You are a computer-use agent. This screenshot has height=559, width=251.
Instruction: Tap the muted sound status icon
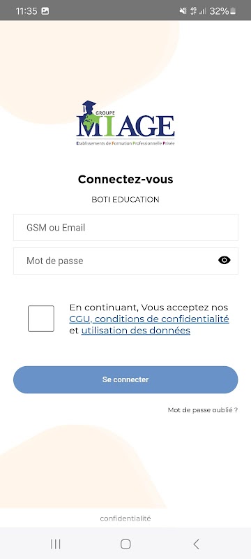(x=183, y=11)
